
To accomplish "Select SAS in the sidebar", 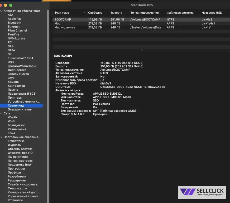I will (x=11, y=46).
